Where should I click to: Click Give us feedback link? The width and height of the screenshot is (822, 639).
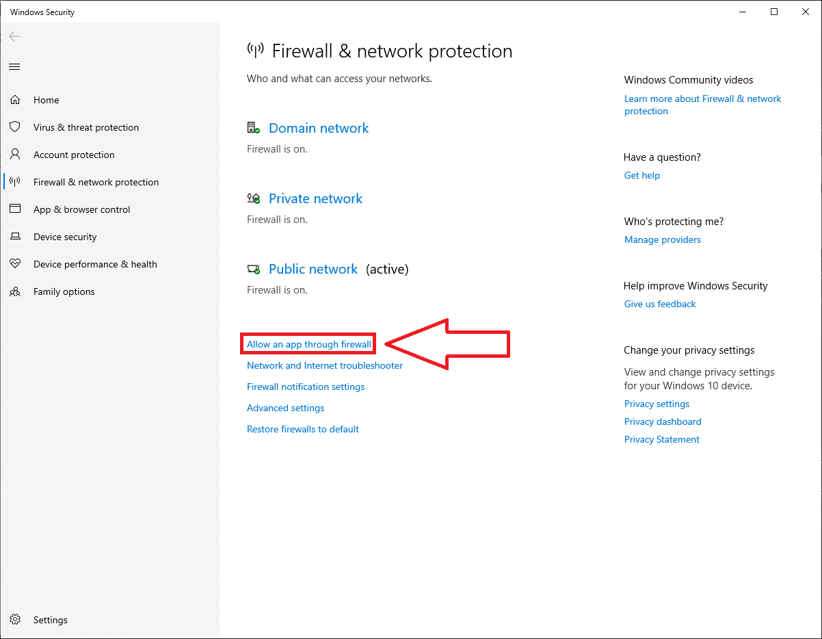point(660,304)
